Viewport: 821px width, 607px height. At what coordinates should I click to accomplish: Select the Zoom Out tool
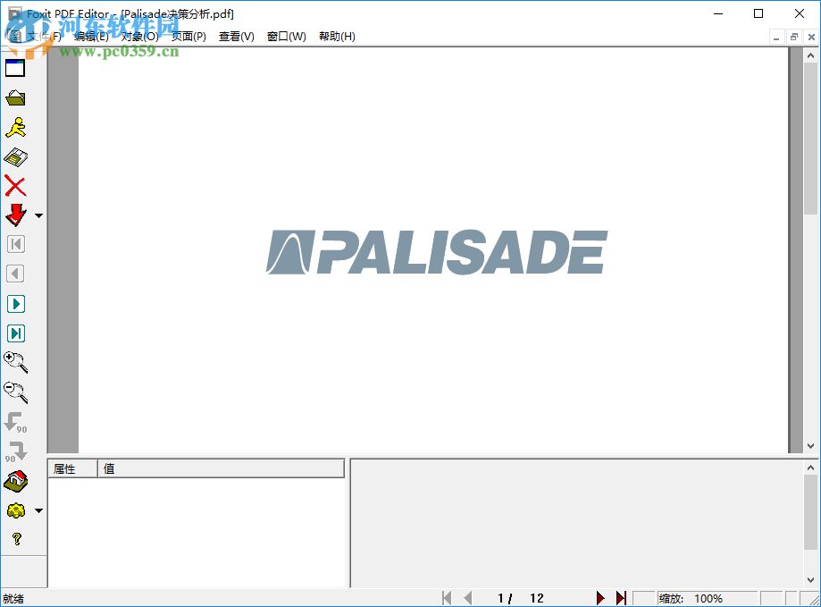coord(15,392)
